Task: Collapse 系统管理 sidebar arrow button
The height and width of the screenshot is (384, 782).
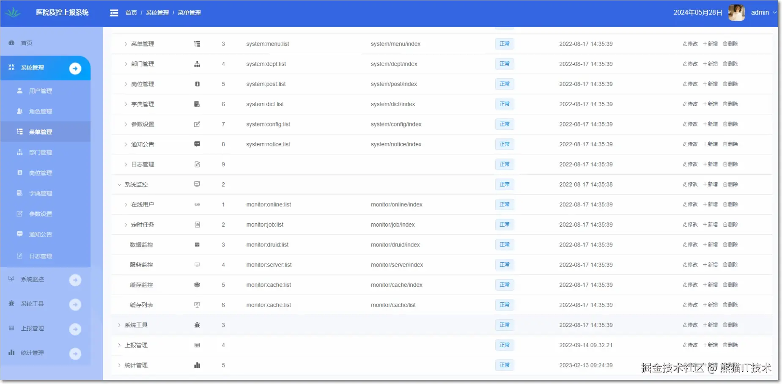Action: point(75,68)
